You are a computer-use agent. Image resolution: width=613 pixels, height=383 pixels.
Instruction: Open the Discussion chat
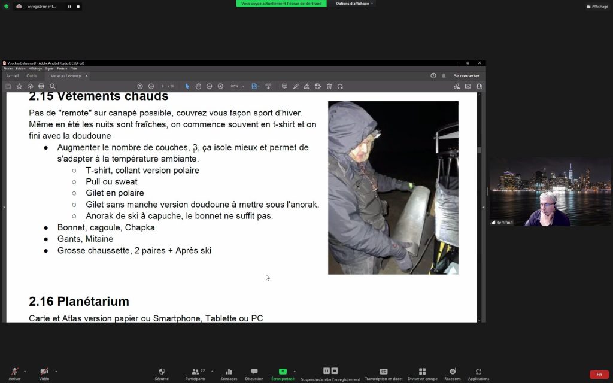254,373
